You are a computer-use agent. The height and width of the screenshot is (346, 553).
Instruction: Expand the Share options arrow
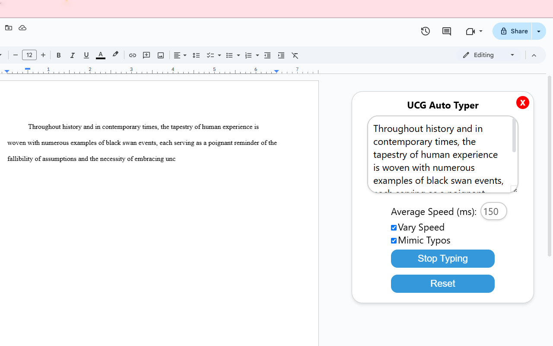point(539,31)
